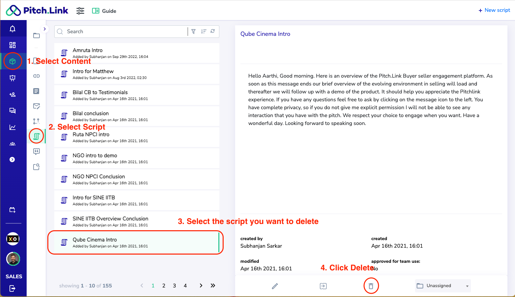Viewport: 515px width, 297px height.
Task: Go to page 3
Action: click(x=174, y=285)
